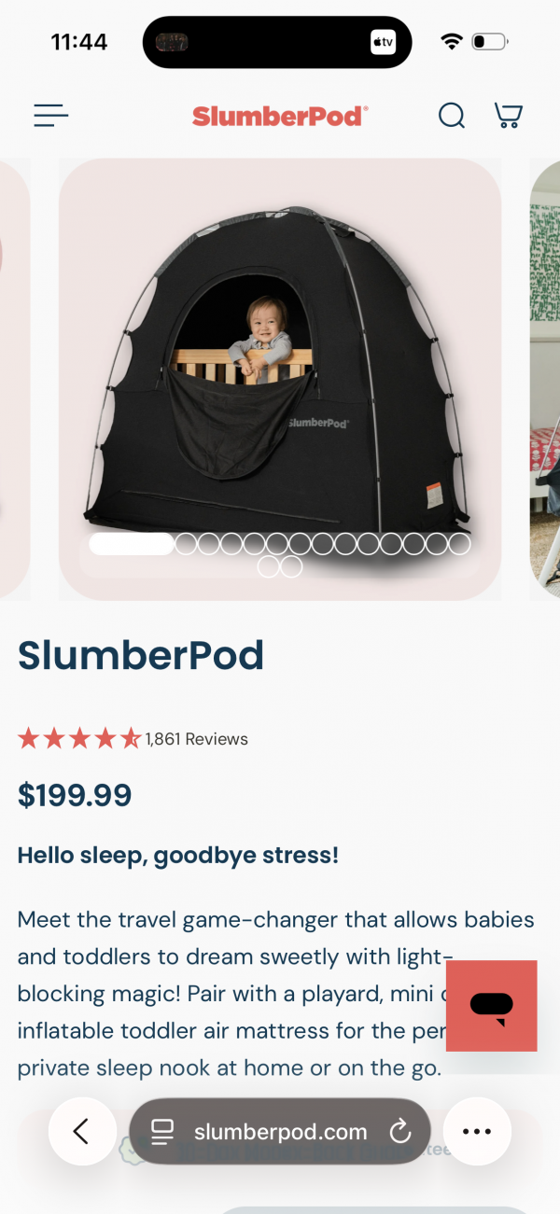The height and width of the screenshot is (1214, 560).
Task: Open the 1,861 Reviews link
Action: [197, 739]
